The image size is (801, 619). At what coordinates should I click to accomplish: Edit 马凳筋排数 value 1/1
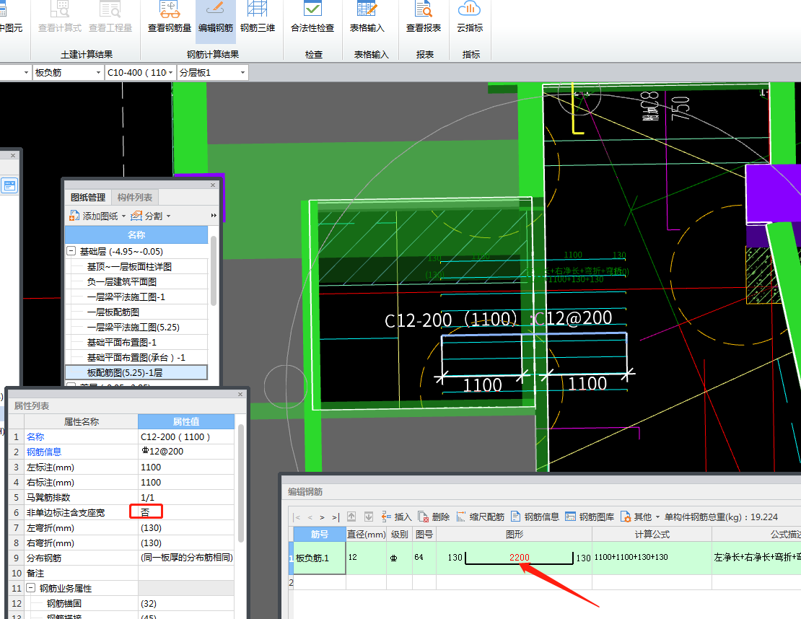(x=186, y=498)
